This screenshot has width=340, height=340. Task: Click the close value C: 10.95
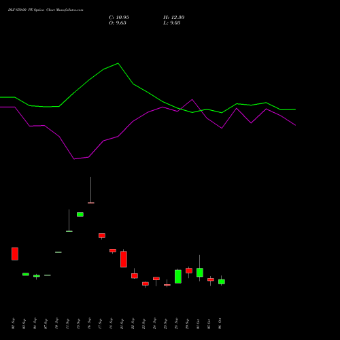point(119,18)
